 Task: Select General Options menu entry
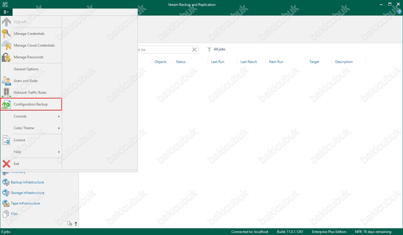26,69
